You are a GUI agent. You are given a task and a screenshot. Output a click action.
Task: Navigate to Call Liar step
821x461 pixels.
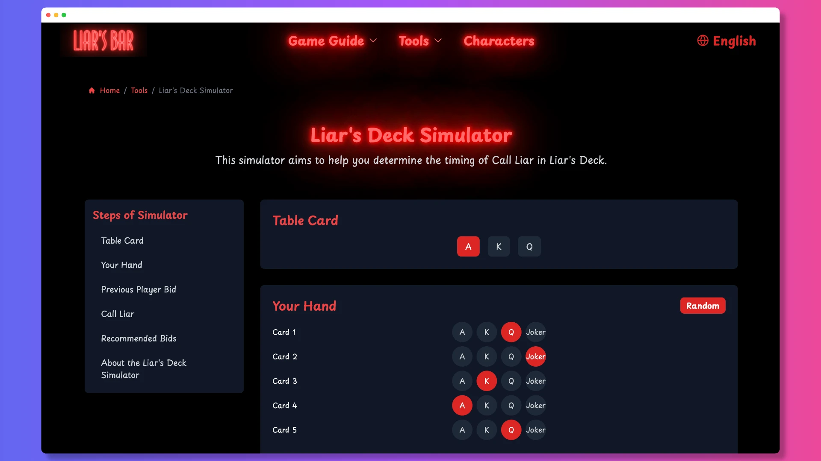(117, 313)
